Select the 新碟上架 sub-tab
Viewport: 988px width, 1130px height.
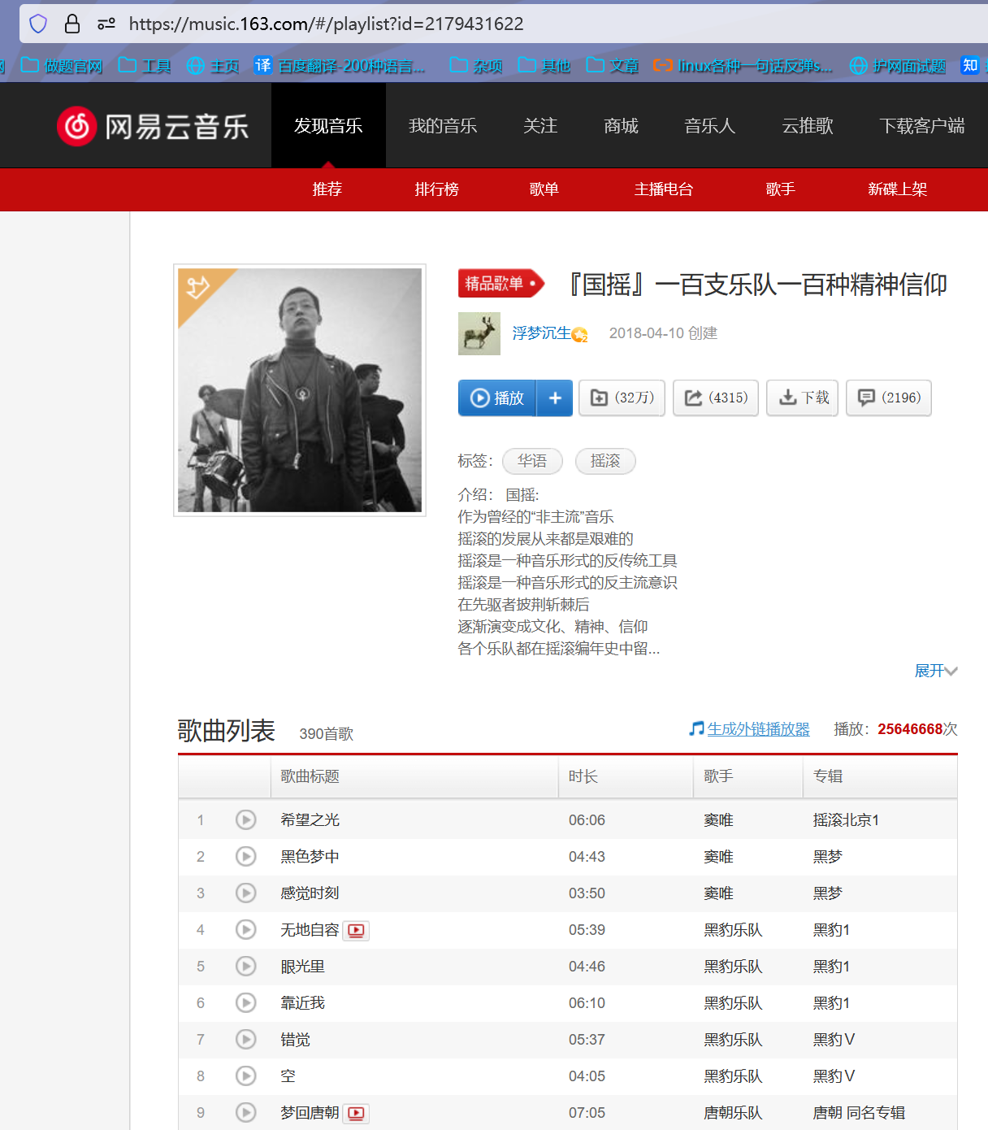[x=898, y=189]
